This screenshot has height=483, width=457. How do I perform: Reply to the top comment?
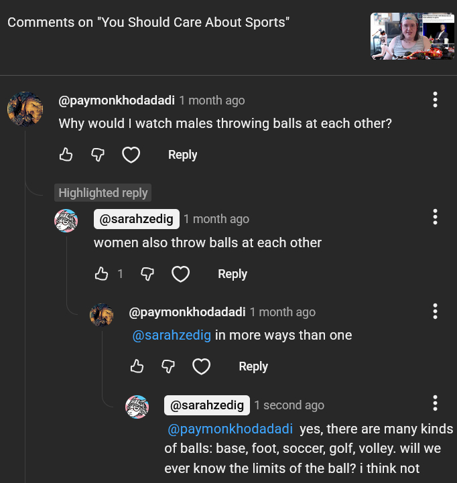pos(182,155)
